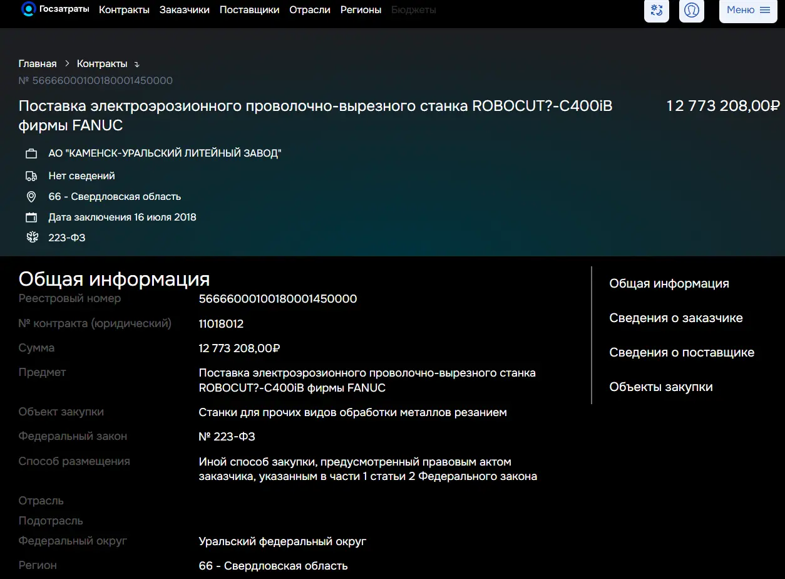Click the Федеральный округ label
Screen dimensions: 785x579
[x=73, y=540]
